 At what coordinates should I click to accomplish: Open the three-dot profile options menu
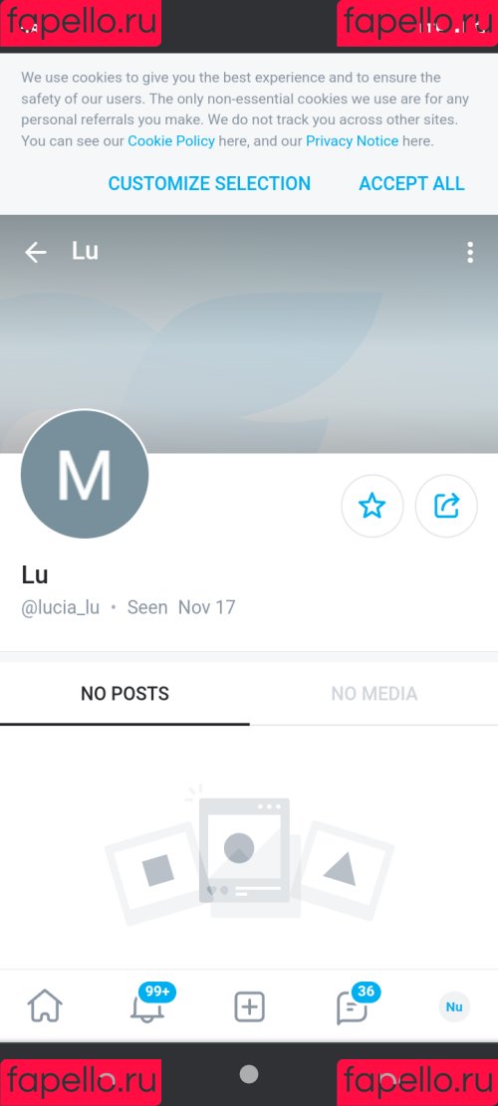[470, 252]
